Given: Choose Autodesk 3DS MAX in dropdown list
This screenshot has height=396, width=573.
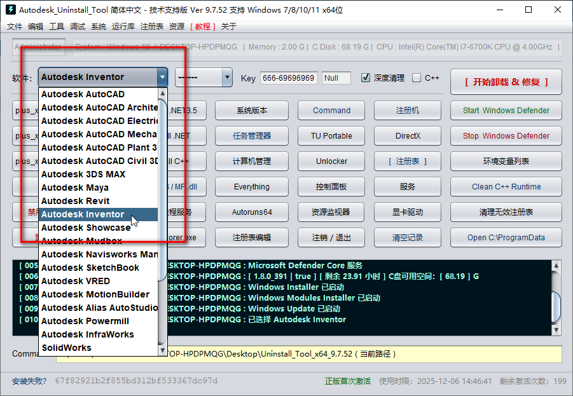Looking at the screenshot, I should [99, 174].
